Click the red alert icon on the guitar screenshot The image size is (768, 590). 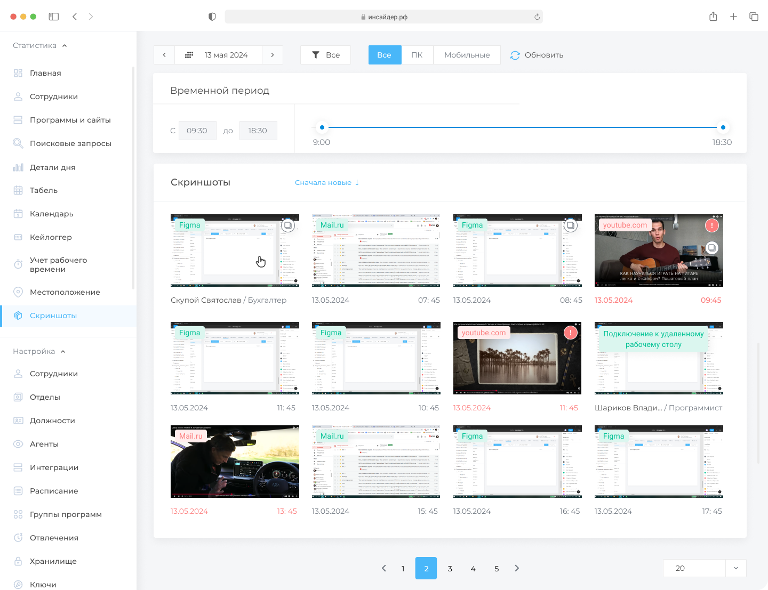coord(711,225)
